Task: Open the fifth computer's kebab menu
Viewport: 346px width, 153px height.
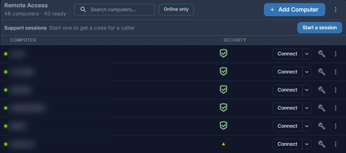Action: point(335,126)
